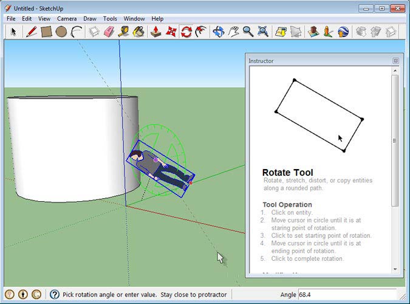Click the Instructor panel scroll down arrow
This screenshot has width=410, height=304.
click(395, 269)
